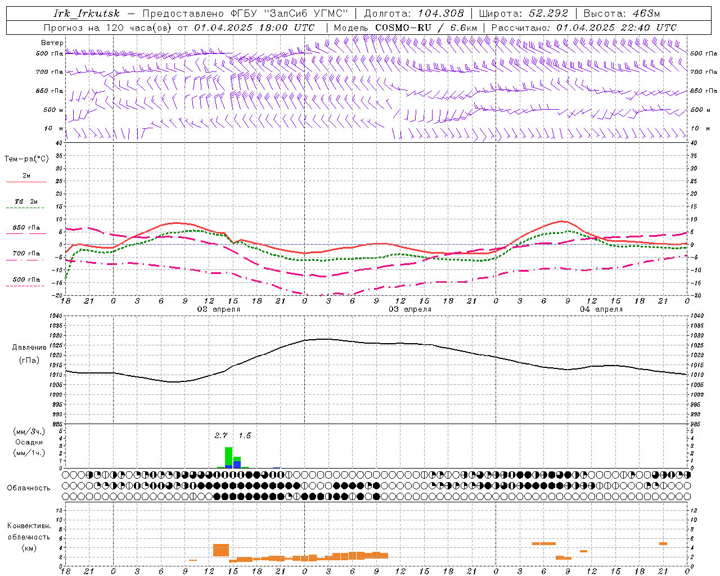The width and height of the screenshot is (720, 576).
Task: Click the tall green precipitation bar
Action: [x=228, y=456]
